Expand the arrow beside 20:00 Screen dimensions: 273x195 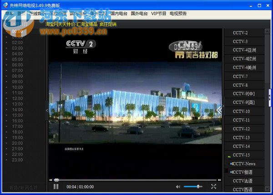7,143
